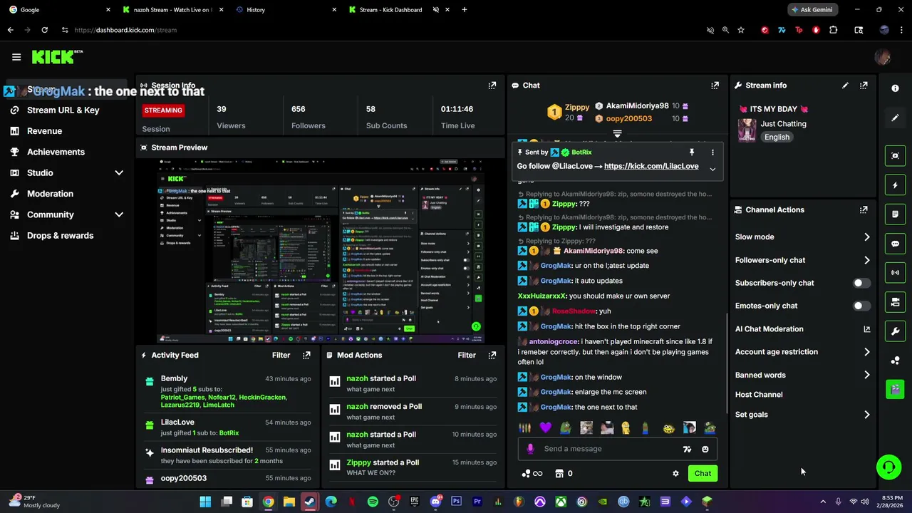Pop out the Stream info panel
The width and height of the screenshot is (912, 513).
tap(864, 85)
